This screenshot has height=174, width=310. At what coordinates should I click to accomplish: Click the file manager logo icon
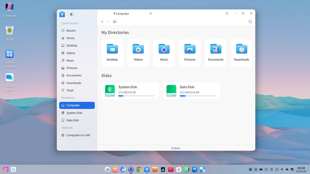point(62,14)
